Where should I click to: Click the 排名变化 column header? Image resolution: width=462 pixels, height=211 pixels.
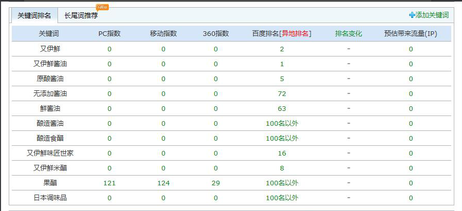[x=349, y=34]
